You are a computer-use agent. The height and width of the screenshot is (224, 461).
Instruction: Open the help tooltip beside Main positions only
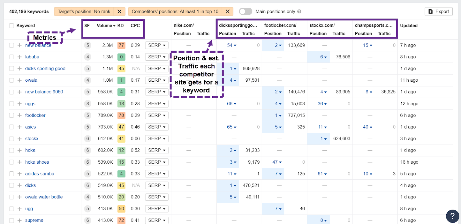coord(299,12)
